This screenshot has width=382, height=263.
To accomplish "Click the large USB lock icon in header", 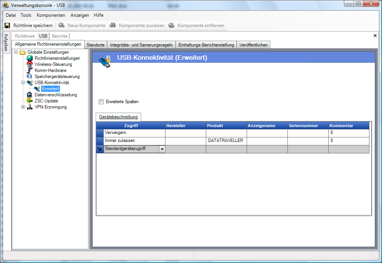I will pos(105,62).
